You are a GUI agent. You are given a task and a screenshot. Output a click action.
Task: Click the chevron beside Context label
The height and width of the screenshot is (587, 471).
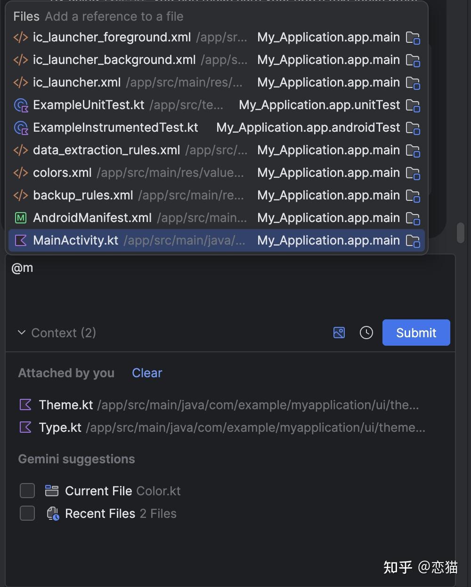click(21, 333)
